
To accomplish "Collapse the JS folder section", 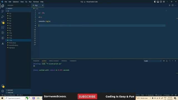I will pyautogui.click(x=18, y=11).
